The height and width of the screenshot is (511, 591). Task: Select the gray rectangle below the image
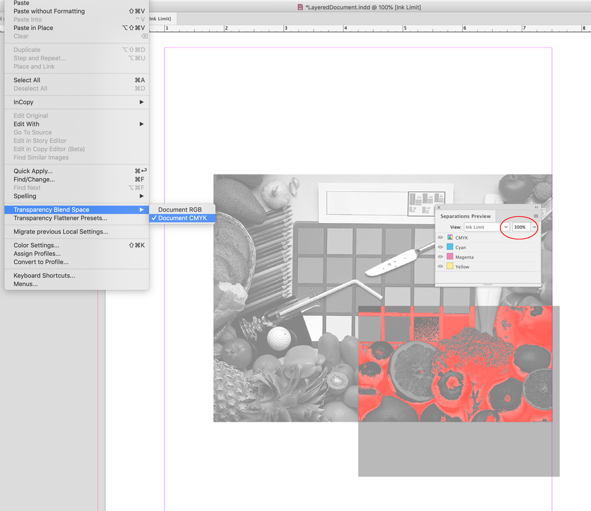[x=459, y=449]
